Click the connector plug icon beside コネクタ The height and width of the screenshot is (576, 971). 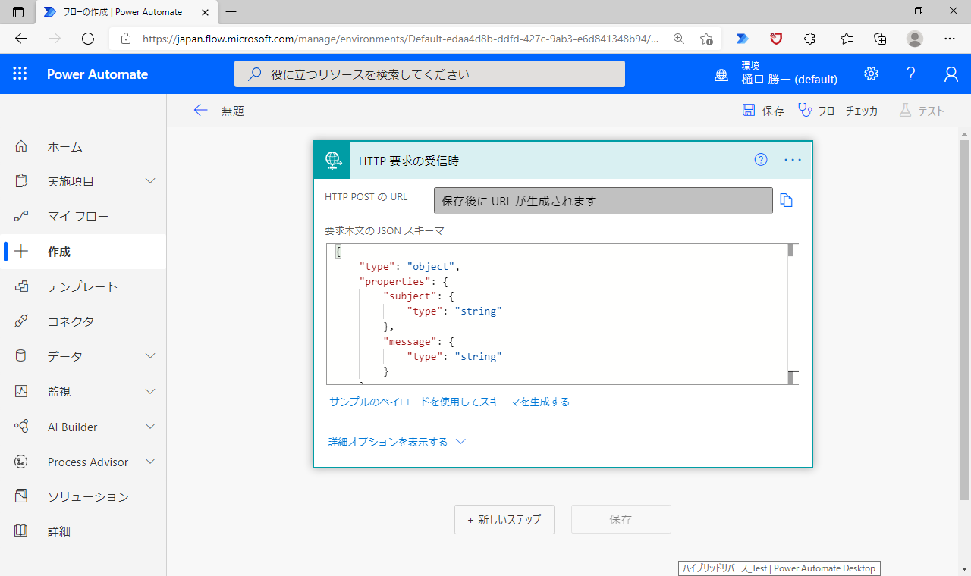(21, 321)
